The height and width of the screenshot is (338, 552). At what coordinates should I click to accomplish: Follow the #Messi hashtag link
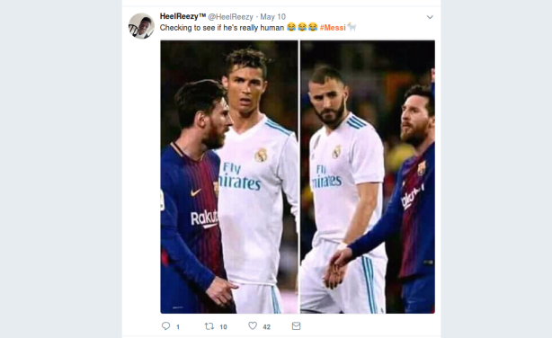[x=333, y=28]
